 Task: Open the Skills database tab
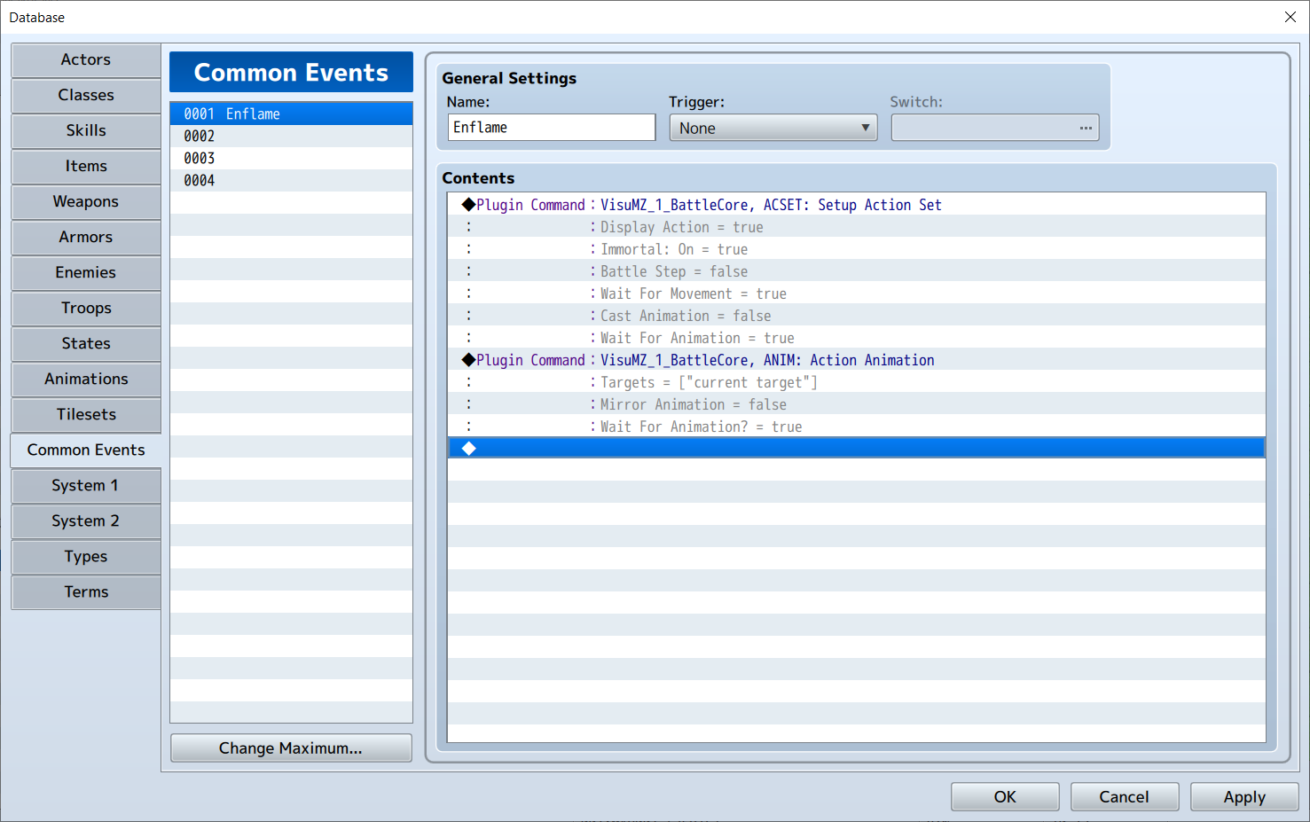pos(86,130)
